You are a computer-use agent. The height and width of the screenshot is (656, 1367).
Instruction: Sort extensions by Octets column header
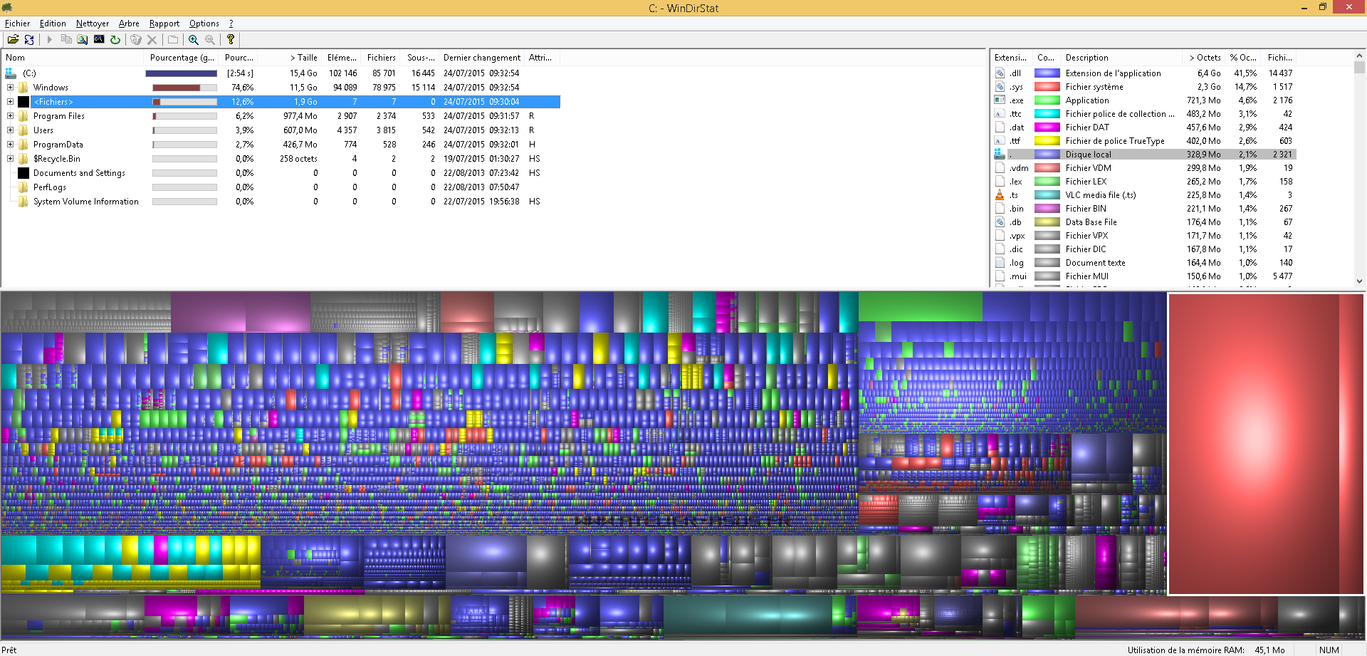click(x=1205, y=58)
